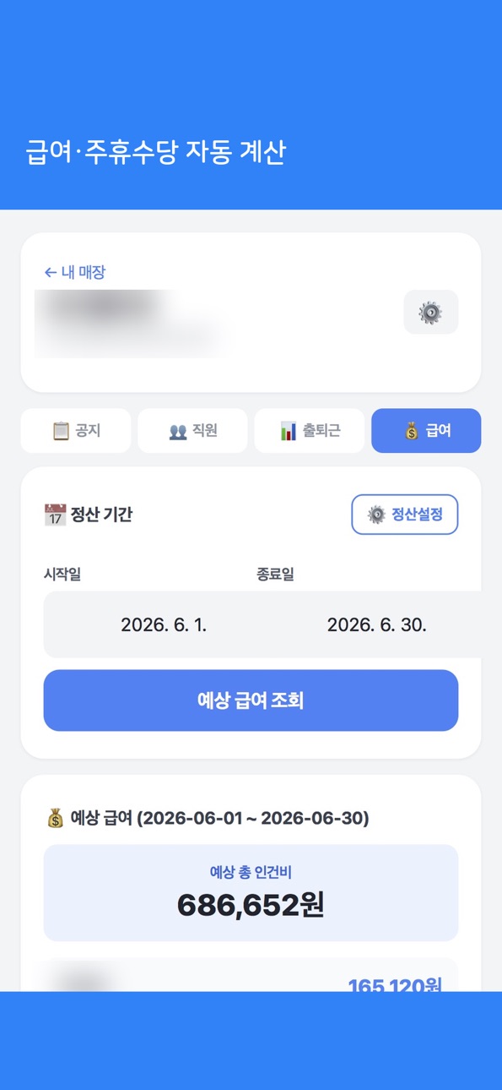
Task: Open the employee row showing 165,120원
Action: 251,975
